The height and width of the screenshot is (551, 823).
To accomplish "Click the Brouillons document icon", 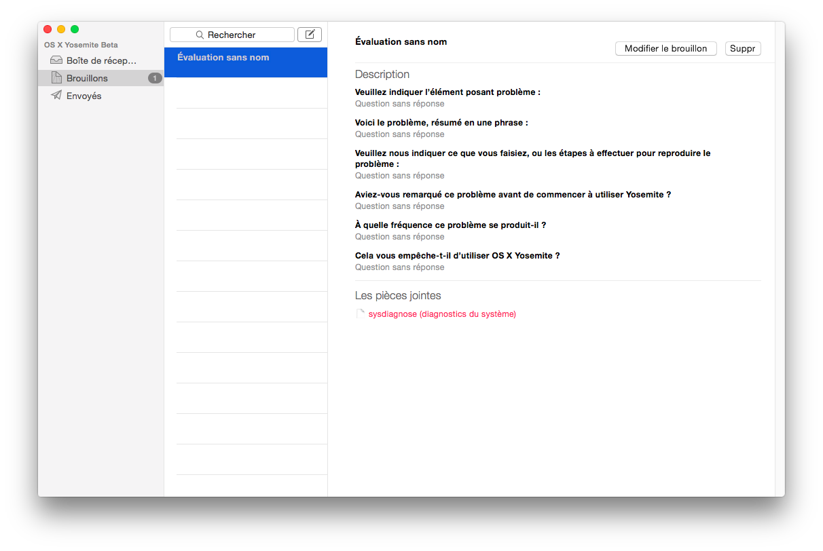I will (56, 78).
